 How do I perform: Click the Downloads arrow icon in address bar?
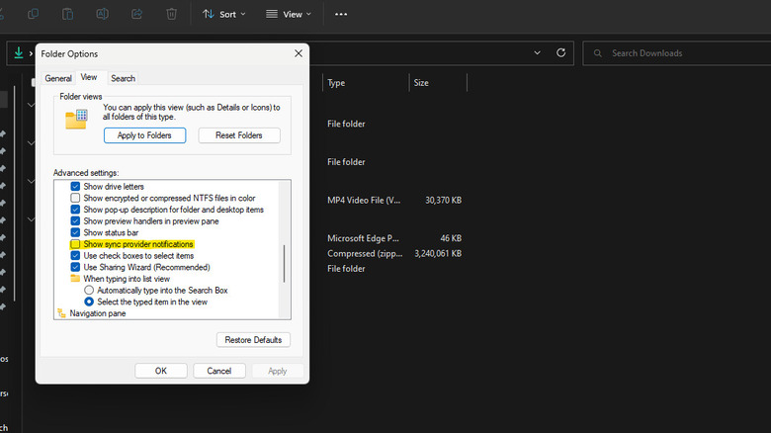pos(19,53)
